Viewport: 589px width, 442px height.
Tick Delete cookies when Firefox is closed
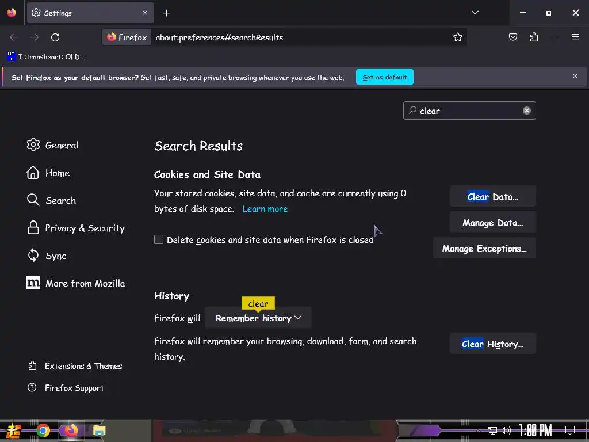[x=159, y=239]
